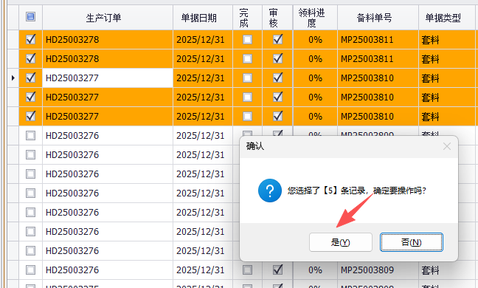Screen dimensions: 478x288
Task: Toggle 完成 checkbox beside the fully visible MP25003809
Action: tap(247, 270)
